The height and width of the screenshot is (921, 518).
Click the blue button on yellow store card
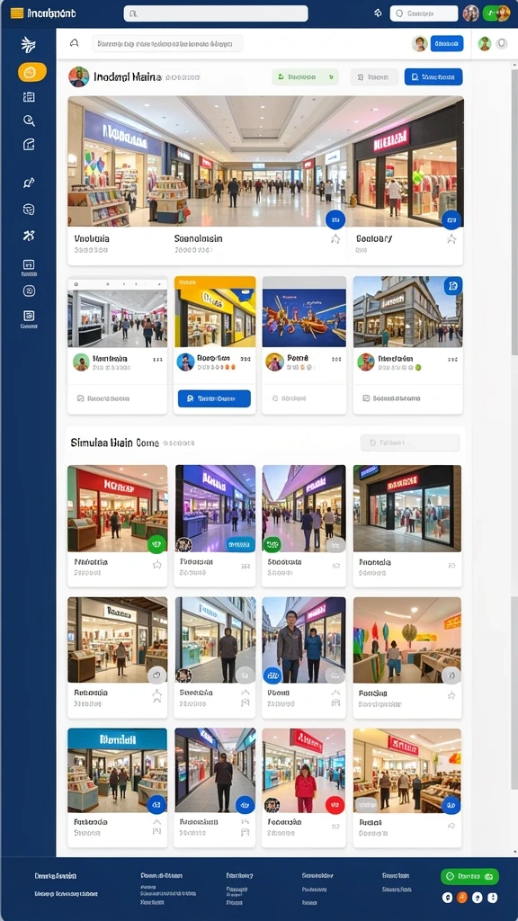click(x=214, y=398)
